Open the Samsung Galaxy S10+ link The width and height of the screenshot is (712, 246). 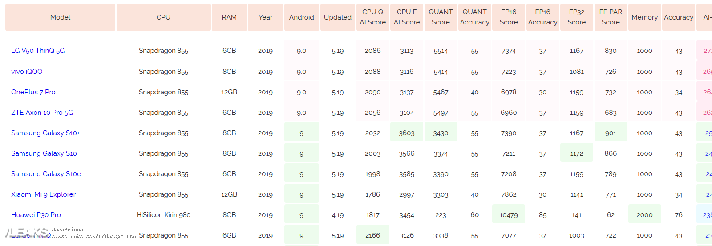coord(45,133)
